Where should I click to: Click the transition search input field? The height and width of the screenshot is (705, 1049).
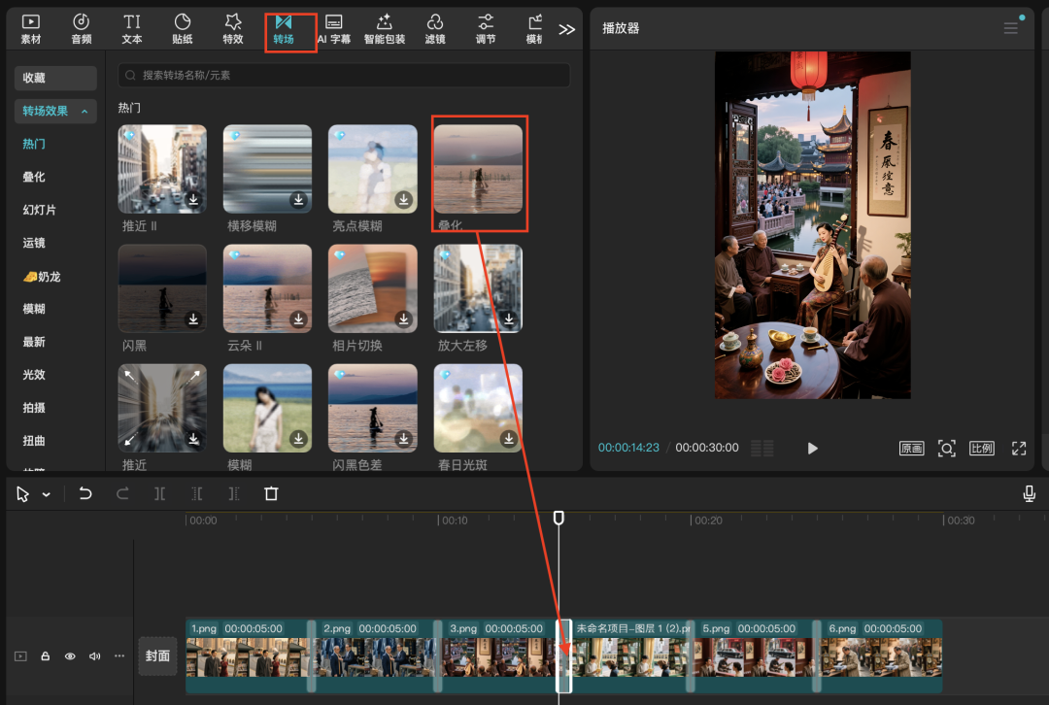coord(344,75)
